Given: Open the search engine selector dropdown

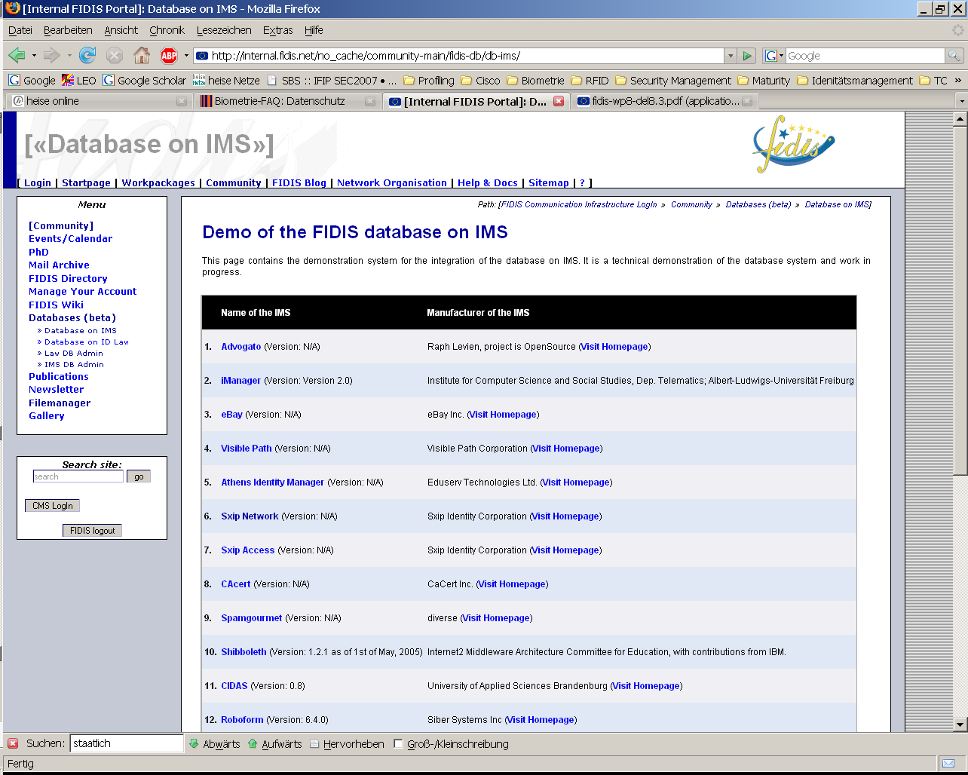Looking at the screenshot, I should [773, 56].
